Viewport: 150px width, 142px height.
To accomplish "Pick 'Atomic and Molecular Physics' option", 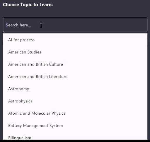I will pos(75,113).
